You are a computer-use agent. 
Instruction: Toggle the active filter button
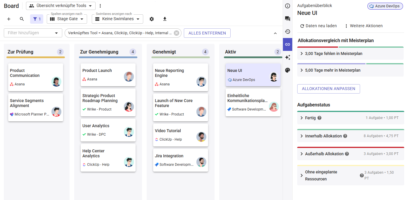tap(37, 19)
